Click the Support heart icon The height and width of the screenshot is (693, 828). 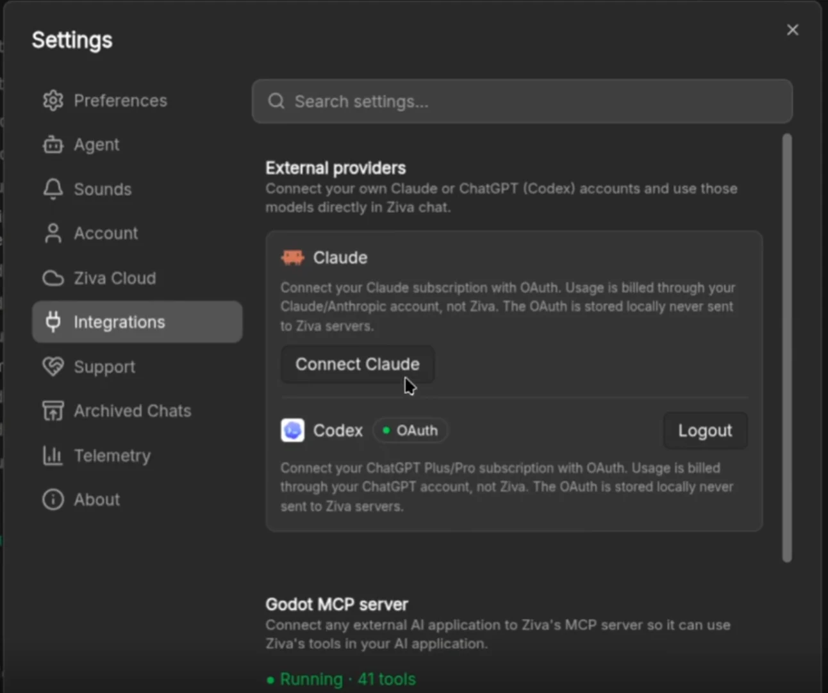point(53,366)
